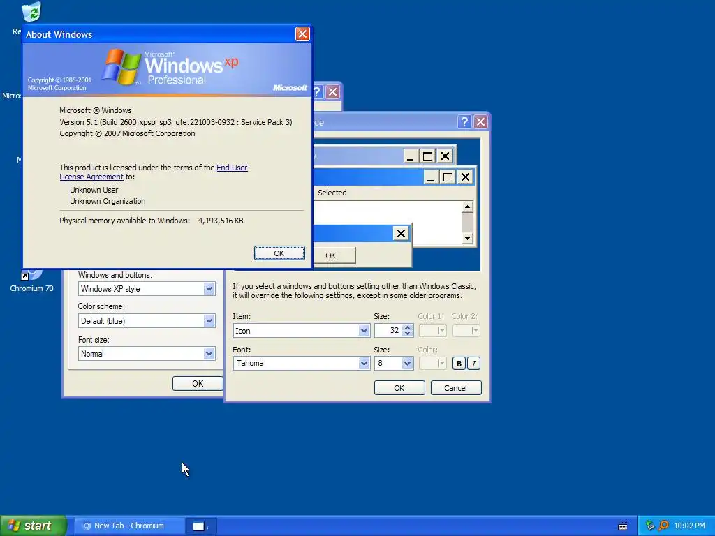Image resolution: width=715 pixels, height=536 pixels.
Task: Click the Selected menu text in preview
Action: point(332,193)
